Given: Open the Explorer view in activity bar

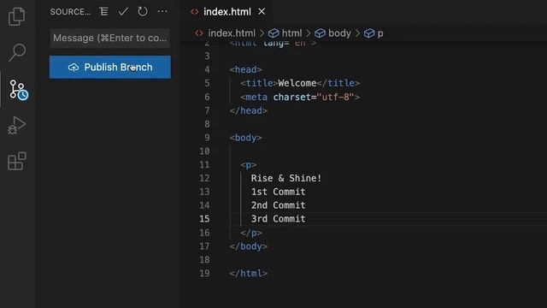Looking at the screenshot, I should click(17, 16).
